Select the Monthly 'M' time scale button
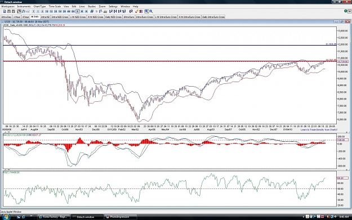The height and width of the screenshot is (220, 352). pos(86,11)
